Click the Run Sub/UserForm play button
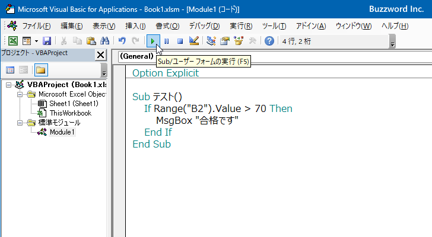 point(153,41)
